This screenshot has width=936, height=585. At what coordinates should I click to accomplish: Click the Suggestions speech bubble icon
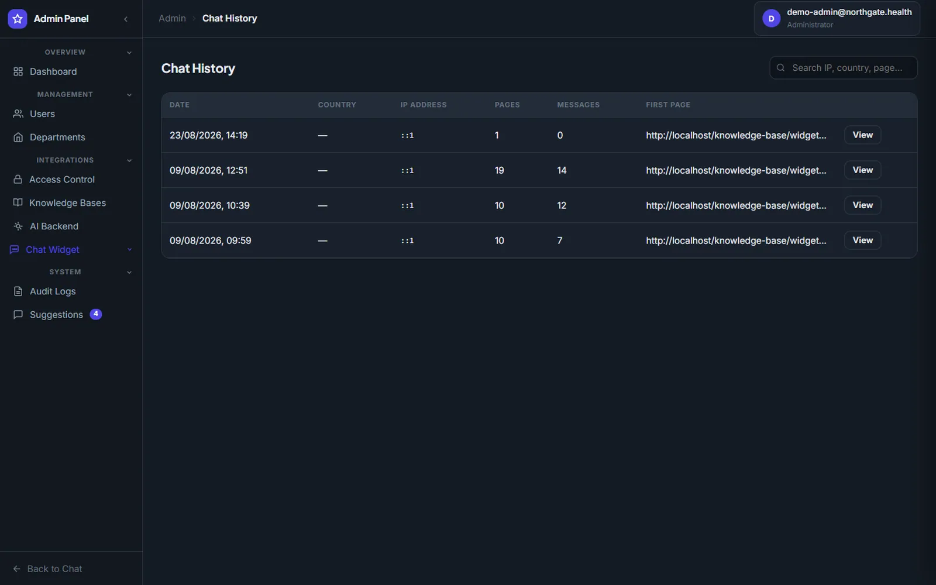point(18,314)
